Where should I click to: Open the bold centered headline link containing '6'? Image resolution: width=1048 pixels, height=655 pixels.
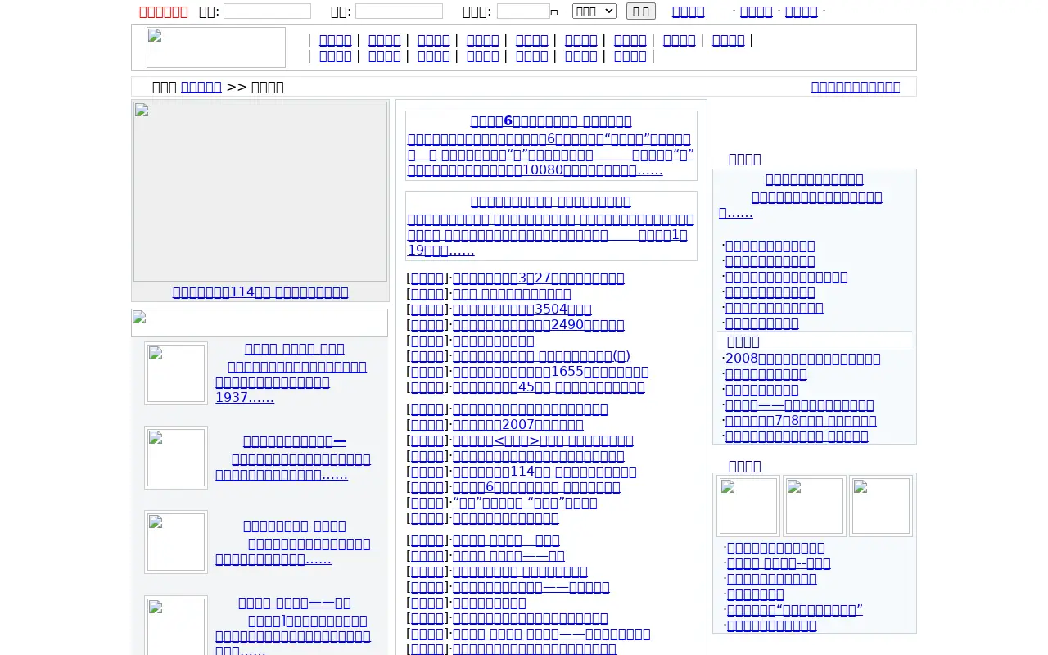tap(551, 121)
